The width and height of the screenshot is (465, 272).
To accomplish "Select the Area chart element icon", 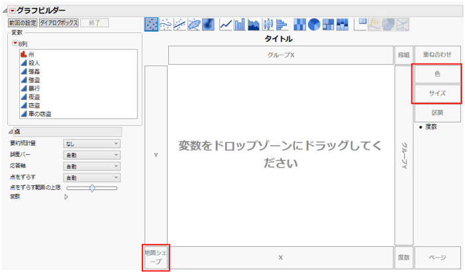I will [x=254, y=24].
